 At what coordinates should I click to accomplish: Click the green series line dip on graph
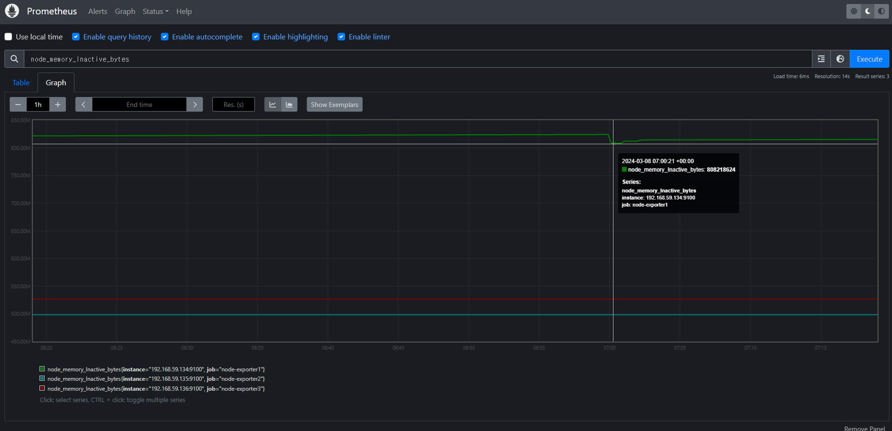click(615, 143)
